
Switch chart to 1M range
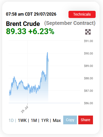coord(34,120)
